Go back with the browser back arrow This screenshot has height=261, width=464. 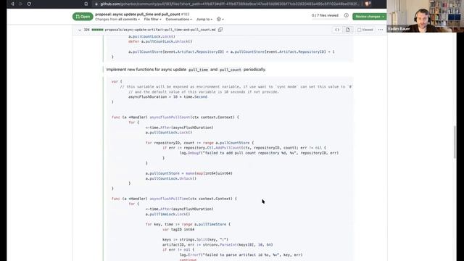12,4
